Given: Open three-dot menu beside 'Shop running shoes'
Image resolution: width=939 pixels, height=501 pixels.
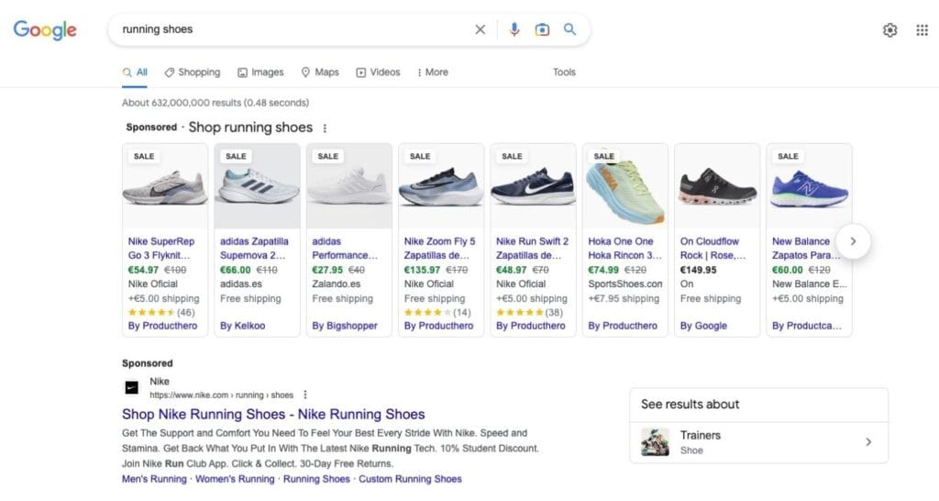Looking at the screenshot, I should click(x=325, y=128).
